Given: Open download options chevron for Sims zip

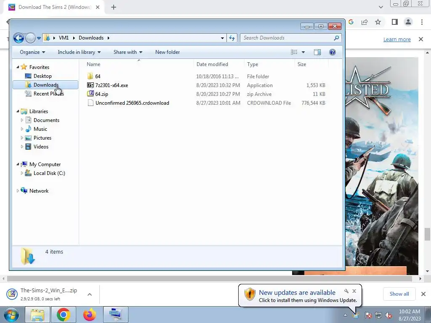Looking at the screenshot, I should tap(90, 294).
